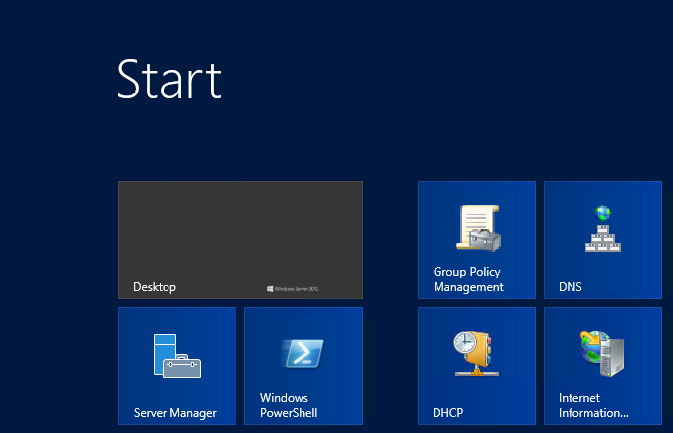Launch Server Manager from its tile icon
Image resolution: width=673 pixels, height=433 pixels.
[176, 355]
